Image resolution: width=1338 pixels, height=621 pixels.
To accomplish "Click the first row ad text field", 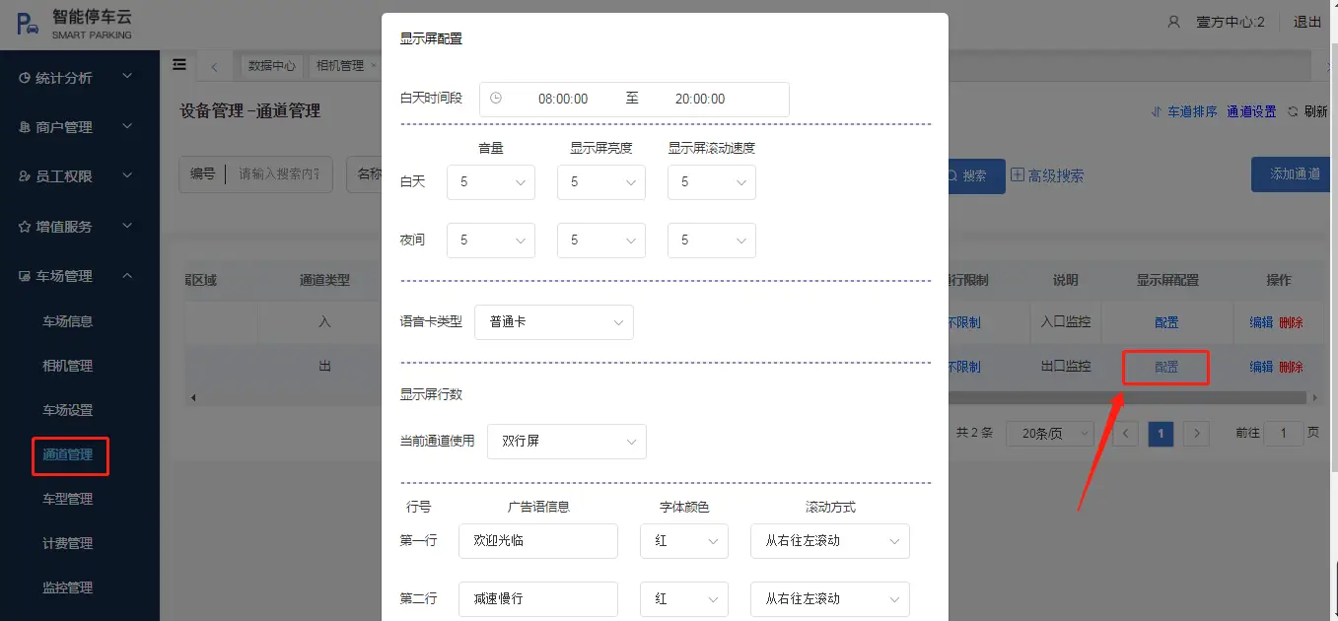I will point(537,541).
